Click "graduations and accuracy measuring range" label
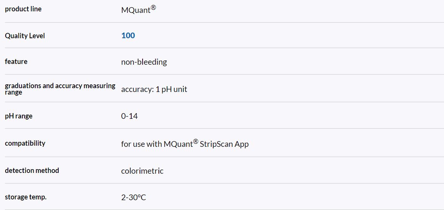Screen dimensions: 444x210 pyautogui.click(x=60, y=86)
